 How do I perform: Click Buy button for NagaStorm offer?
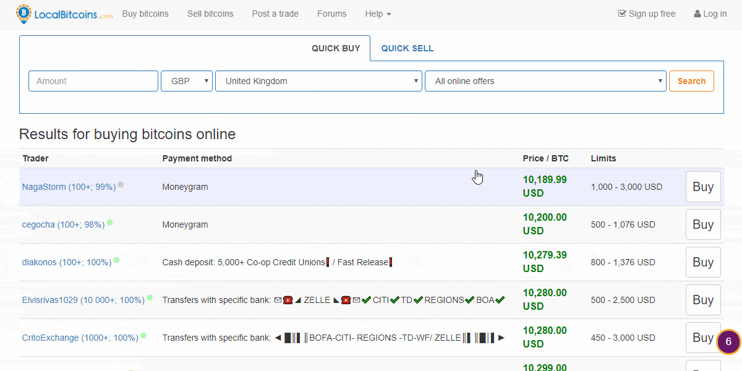coord(703,187)
